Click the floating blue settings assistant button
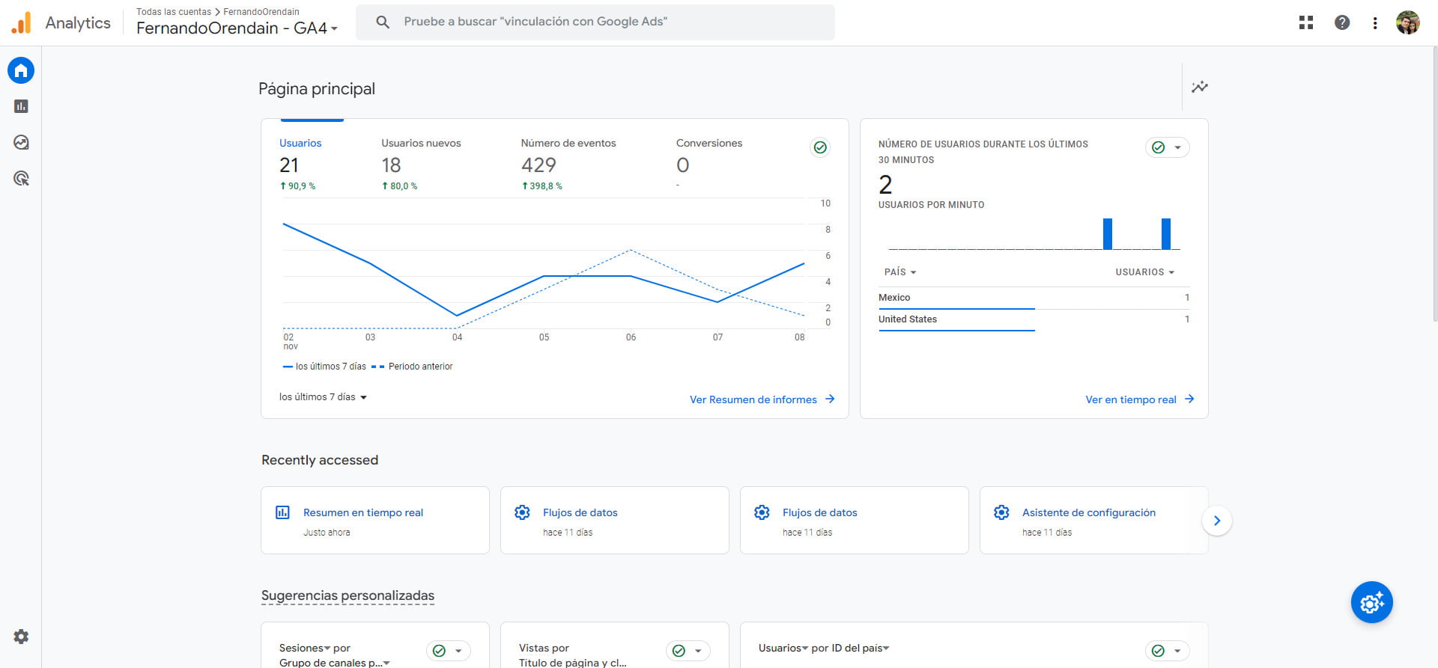Image resolution: width=1438 pixels, height=668 pixels. pyautogui.click(x=1371, y=602)
